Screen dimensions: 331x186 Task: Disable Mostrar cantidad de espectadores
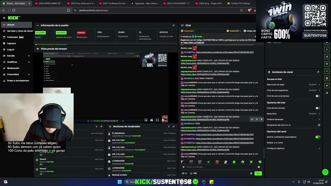(318, 137)
